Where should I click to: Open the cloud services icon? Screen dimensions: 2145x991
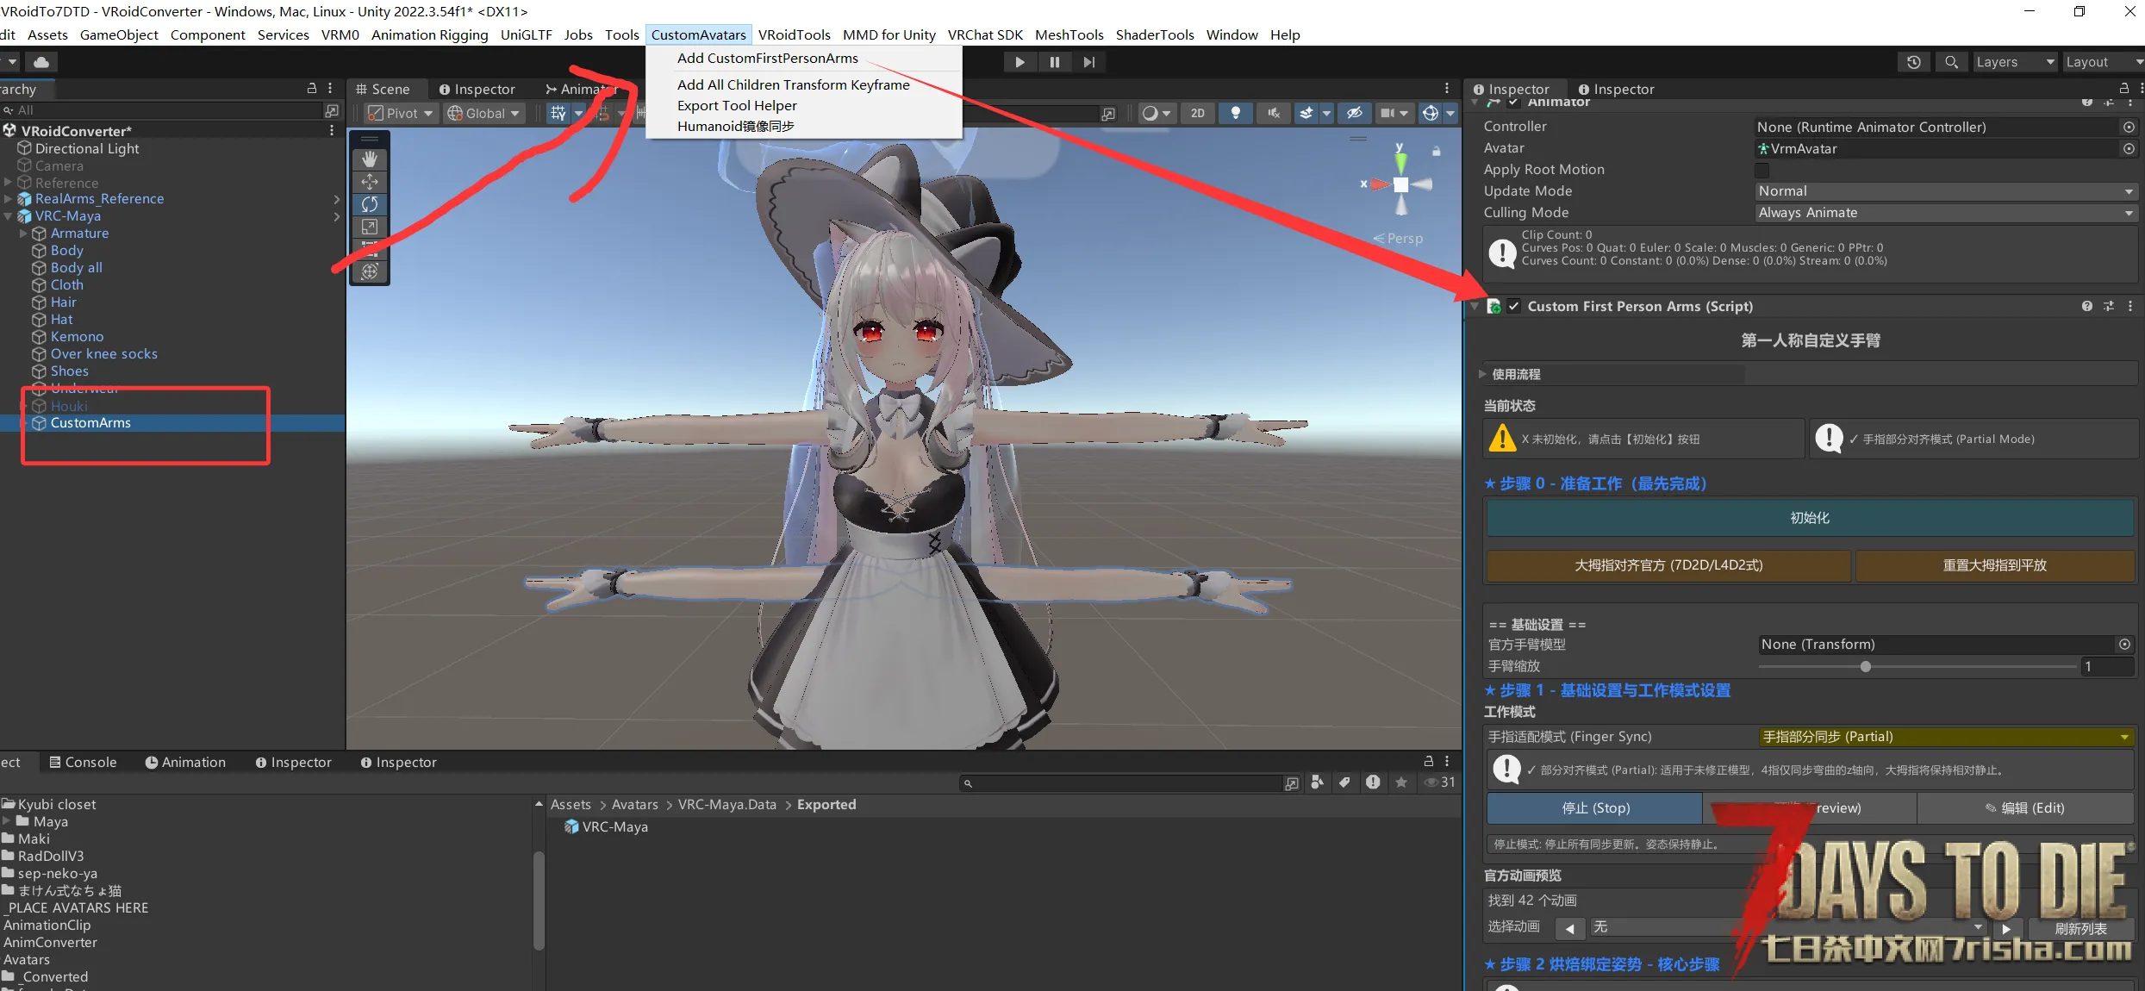click(x=41, y=62)
